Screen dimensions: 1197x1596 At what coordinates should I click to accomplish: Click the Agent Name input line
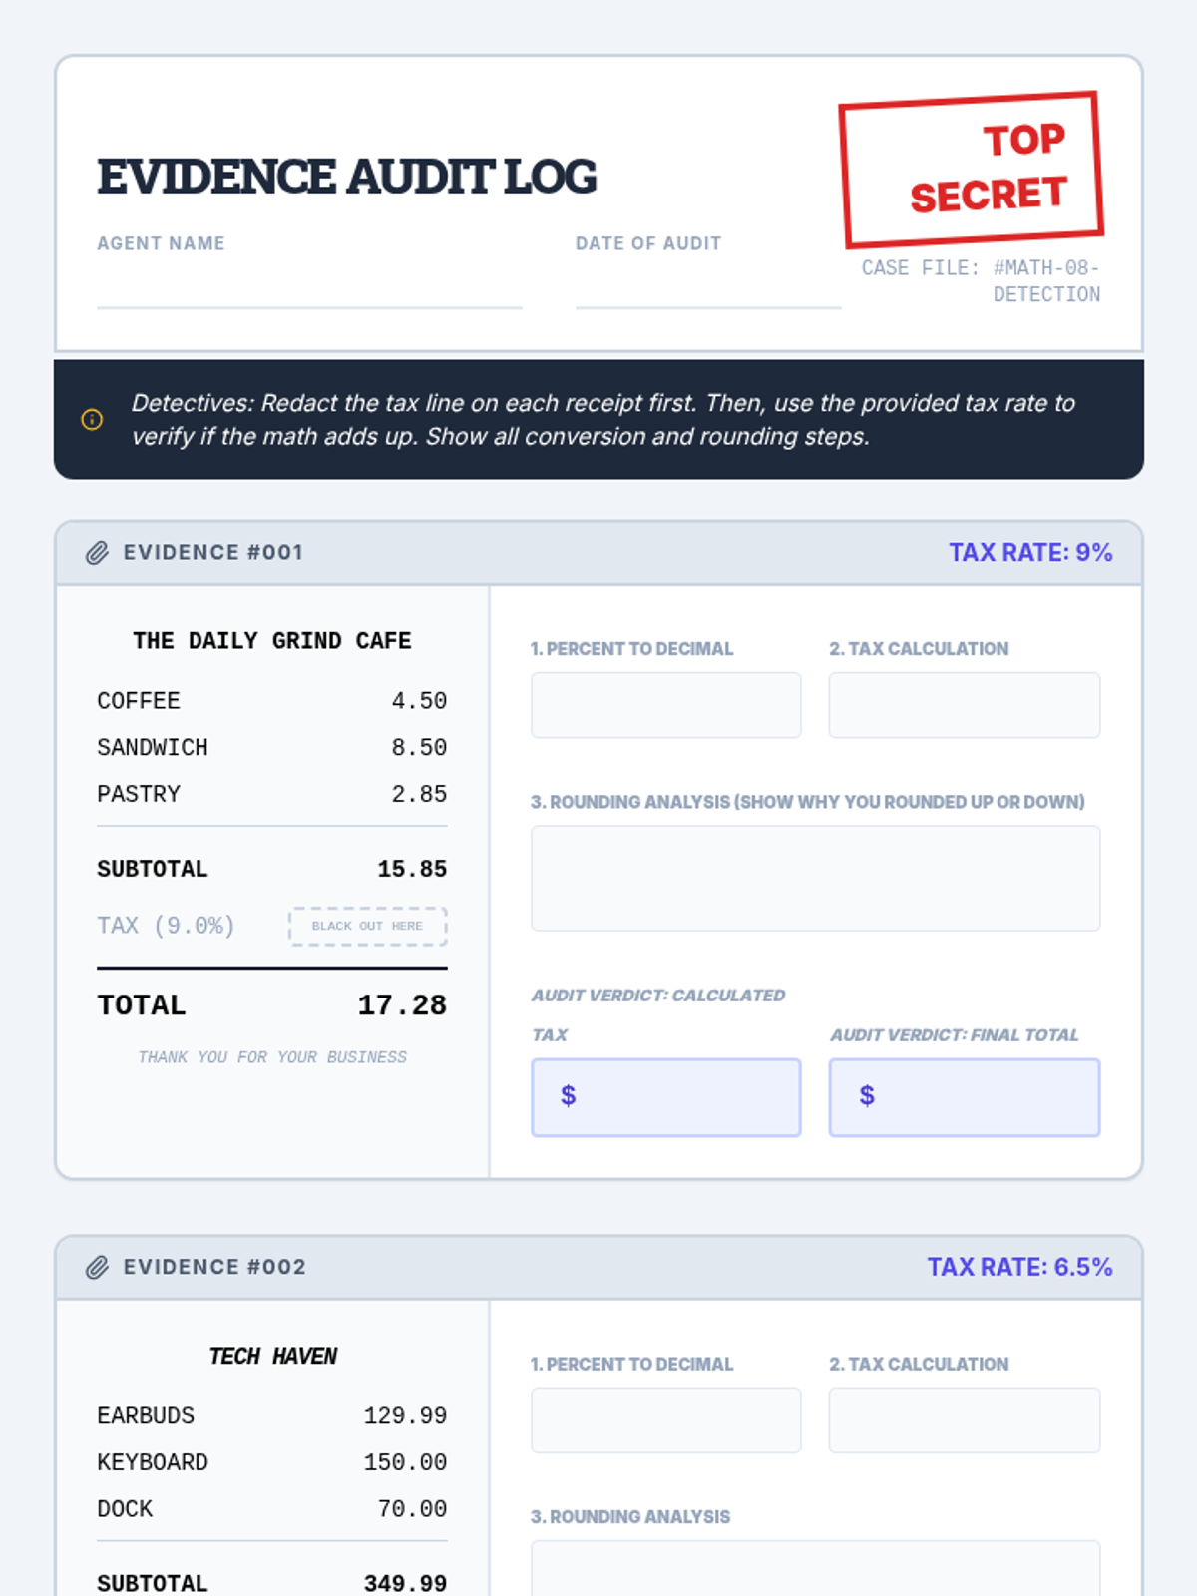click(x=309, y=291)
